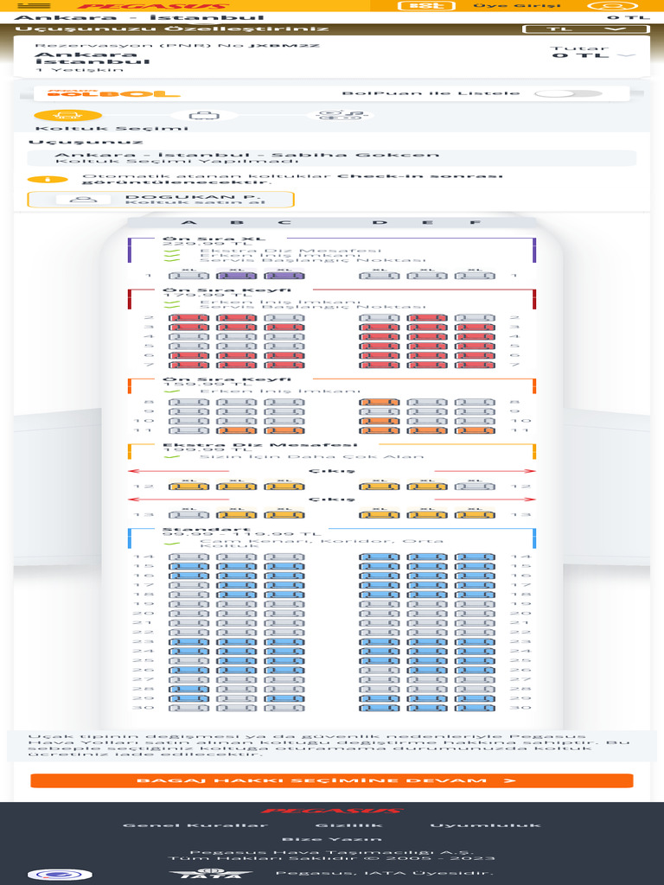Open the TL currency dropdown
Image resolution: width=664 pixels, height=885 pixels.
point(585,29)
